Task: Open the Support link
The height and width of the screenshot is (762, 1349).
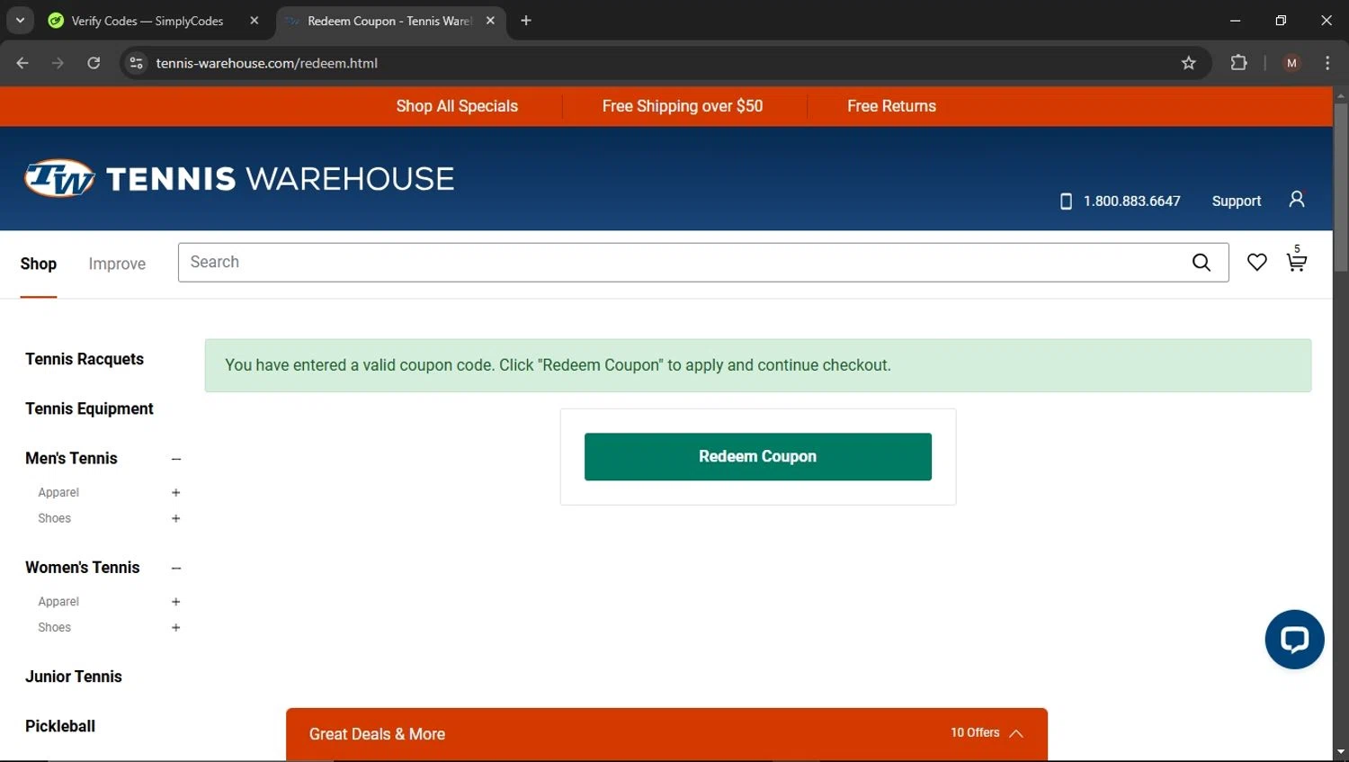Action: [x=1236, y=201]
